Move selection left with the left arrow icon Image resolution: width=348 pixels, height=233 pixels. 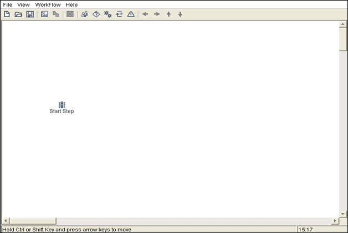(x=145, y=14)
